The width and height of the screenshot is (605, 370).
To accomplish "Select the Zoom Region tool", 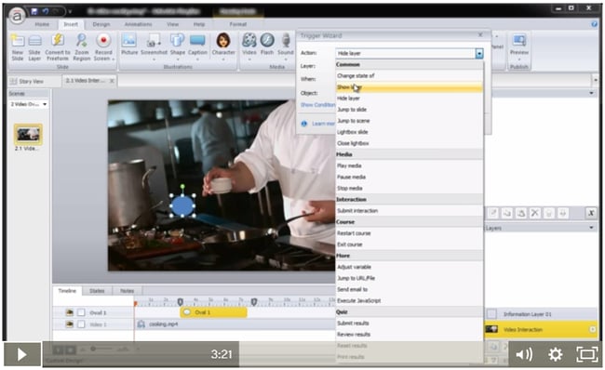I will click(x=81, y=47).
